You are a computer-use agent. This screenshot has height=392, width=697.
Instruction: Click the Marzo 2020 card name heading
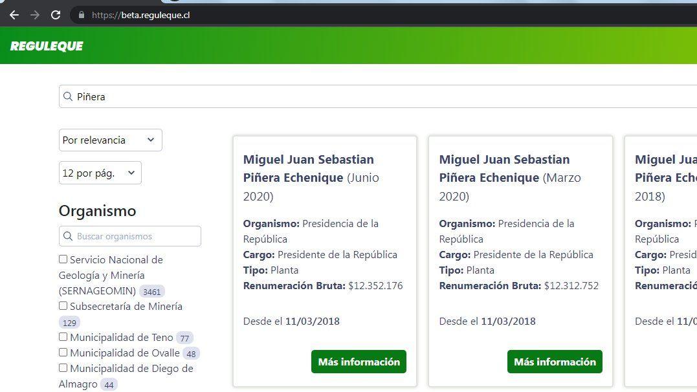point(510,178)
